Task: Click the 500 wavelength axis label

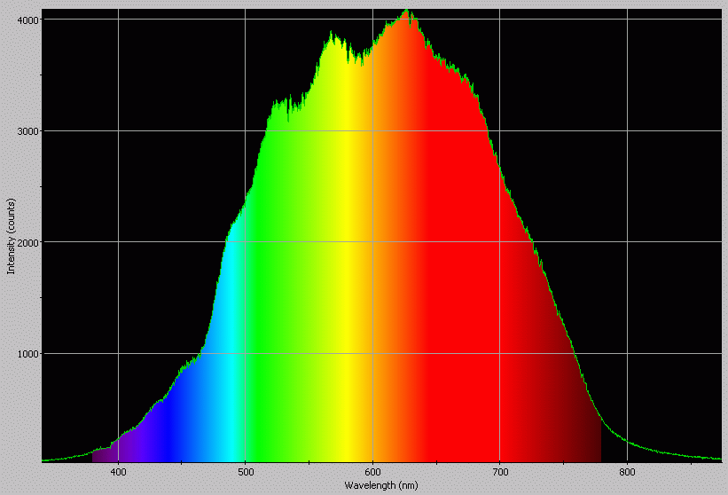Action: click(x=246, y=472)
